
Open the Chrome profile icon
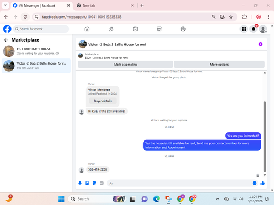[x=259, y=17]
